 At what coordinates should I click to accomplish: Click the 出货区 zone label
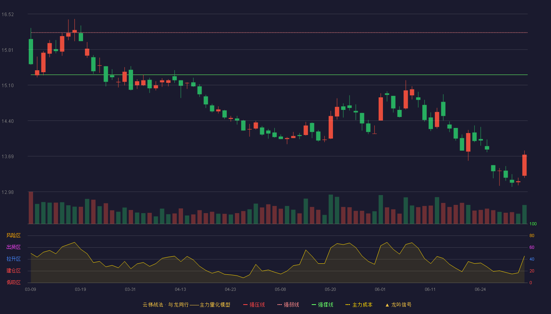click(x=13, y=247)
